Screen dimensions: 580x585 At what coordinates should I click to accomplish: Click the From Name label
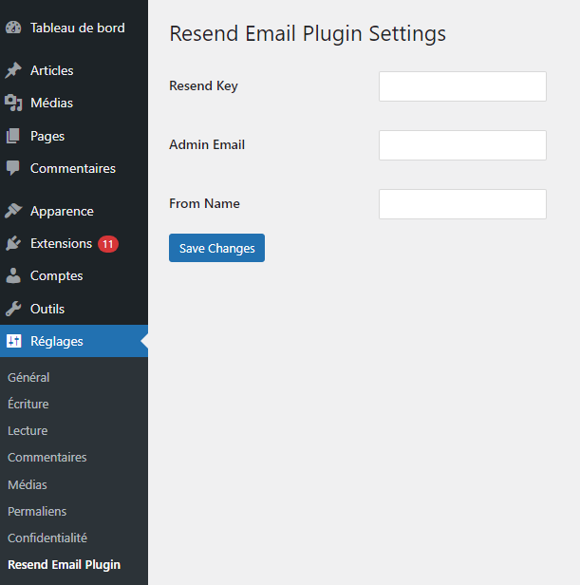(x=204, y=203)
